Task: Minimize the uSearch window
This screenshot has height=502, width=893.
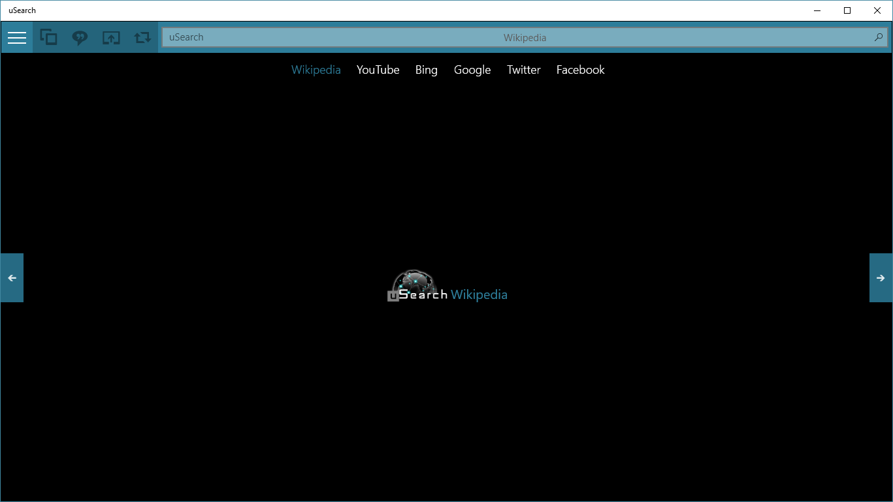Action: [x=817, y=10]
